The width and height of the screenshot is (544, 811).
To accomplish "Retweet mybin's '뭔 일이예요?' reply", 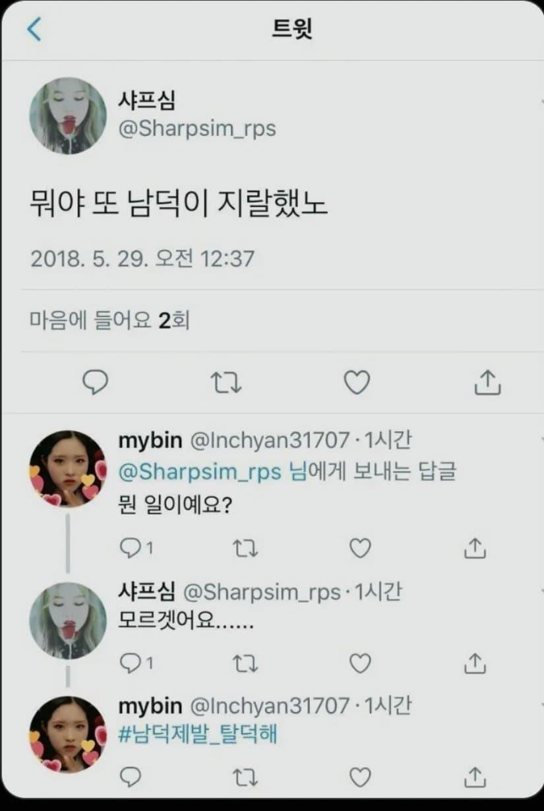I will 246,549.
